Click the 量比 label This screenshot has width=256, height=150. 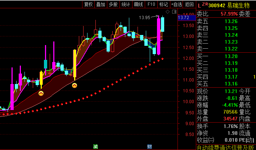click(244, 112)
